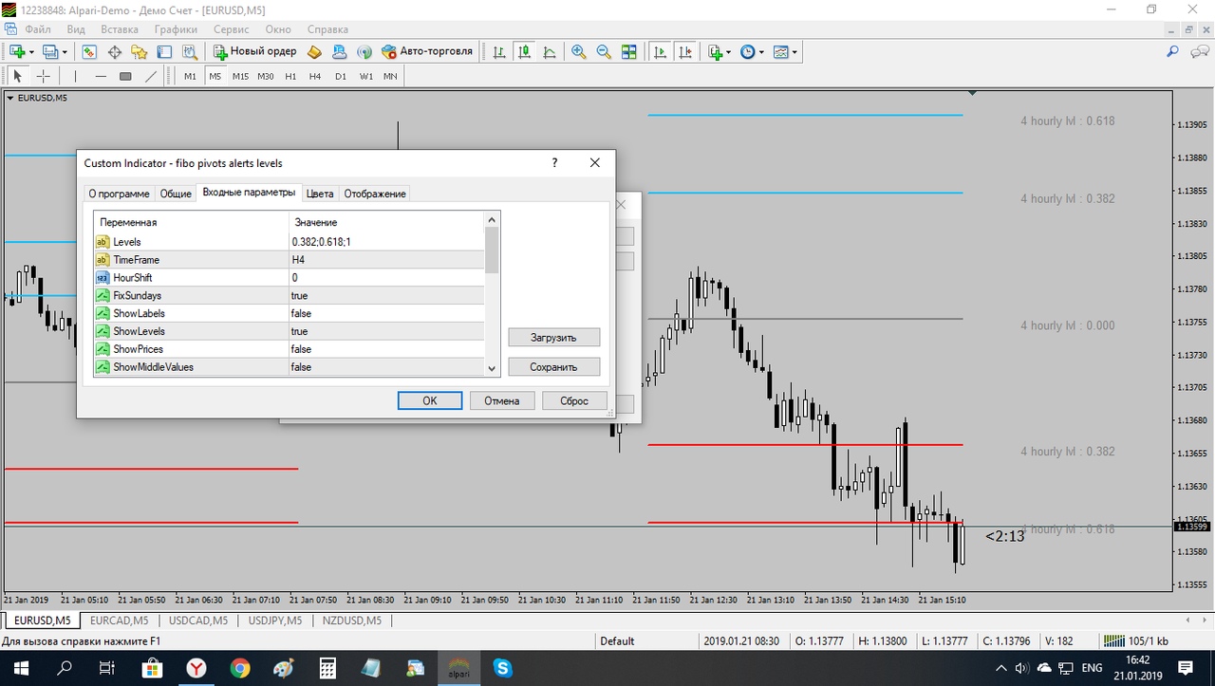Click the Сброс button
This screenshot has width=1215, height=686.
click(574, 400)
